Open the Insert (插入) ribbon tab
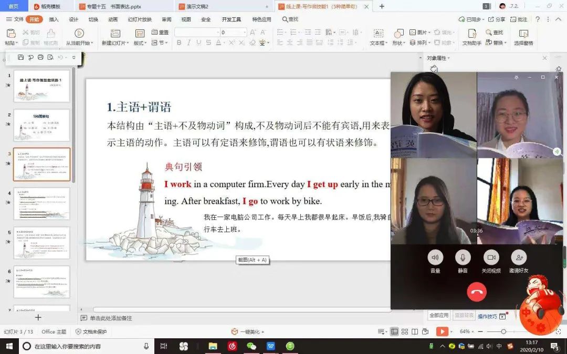This screenshot has height=354, width=567. (54, 19)
